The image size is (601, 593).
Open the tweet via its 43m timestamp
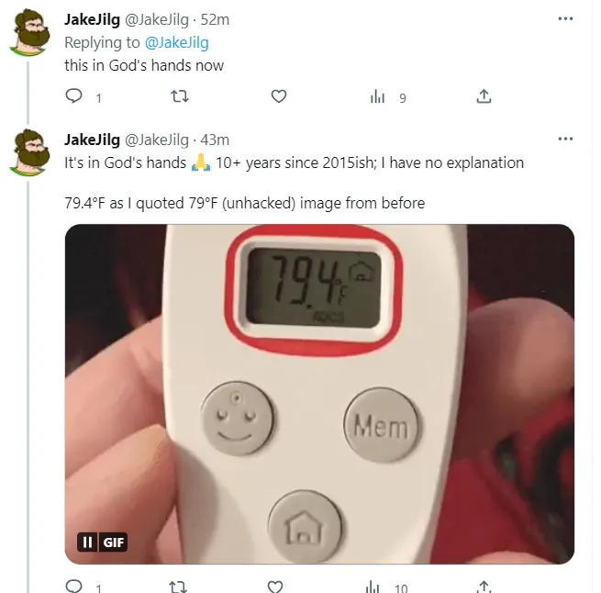point(214,140)
